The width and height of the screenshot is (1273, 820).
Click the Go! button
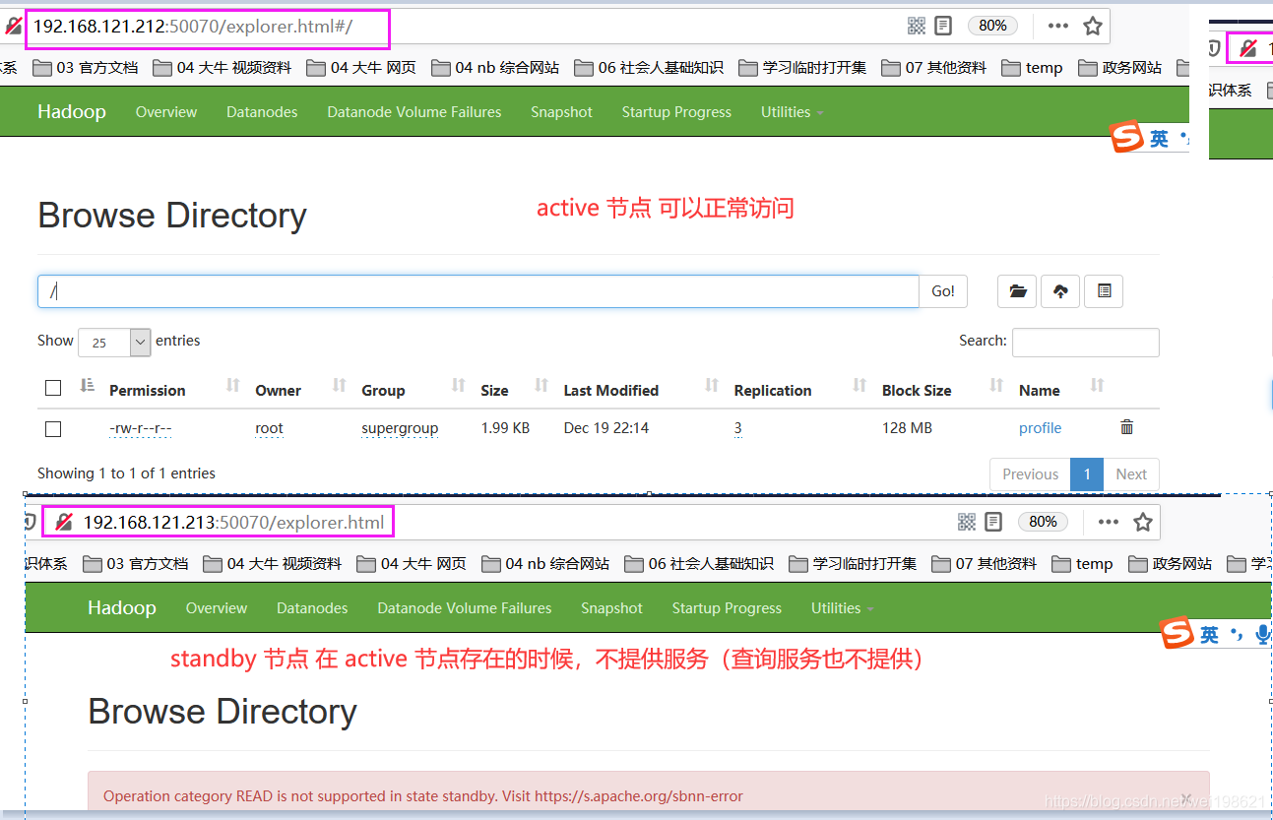point(943,291)
